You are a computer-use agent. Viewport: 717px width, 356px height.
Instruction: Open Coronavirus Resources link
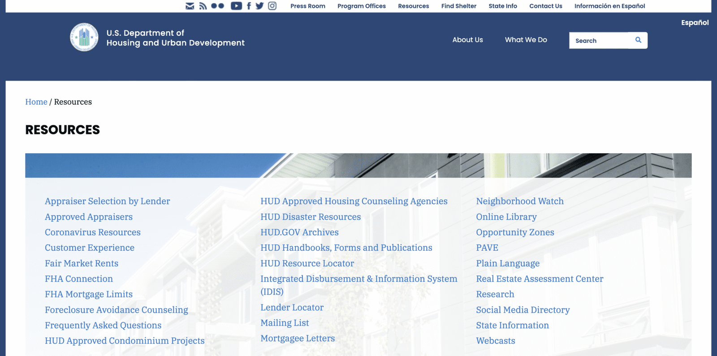[93, 232]
